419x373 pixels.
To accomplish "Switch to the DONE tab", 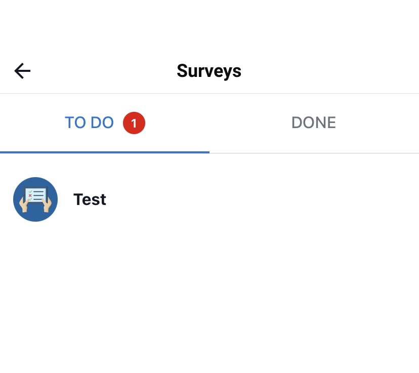I will point(314,123).
